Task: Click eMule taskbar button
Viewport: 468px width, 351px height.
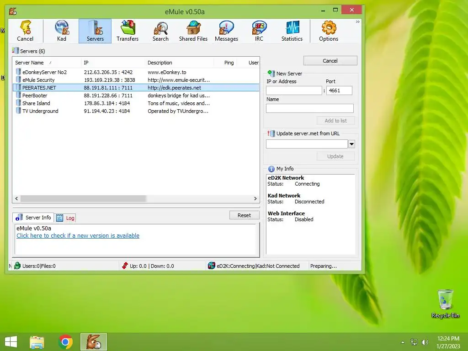Action: pos(93,342)
